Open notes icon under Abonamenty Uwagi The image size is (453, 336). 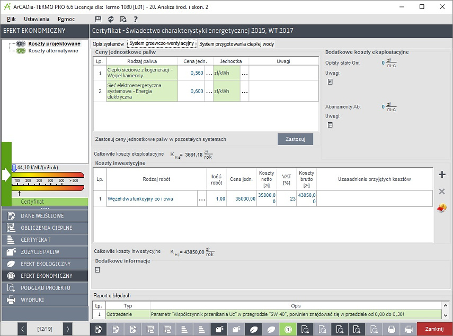point(330,125)
